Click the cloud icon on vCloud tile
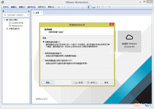The height and width of the screenshot is (109, 154). click(x=129, y=37)
